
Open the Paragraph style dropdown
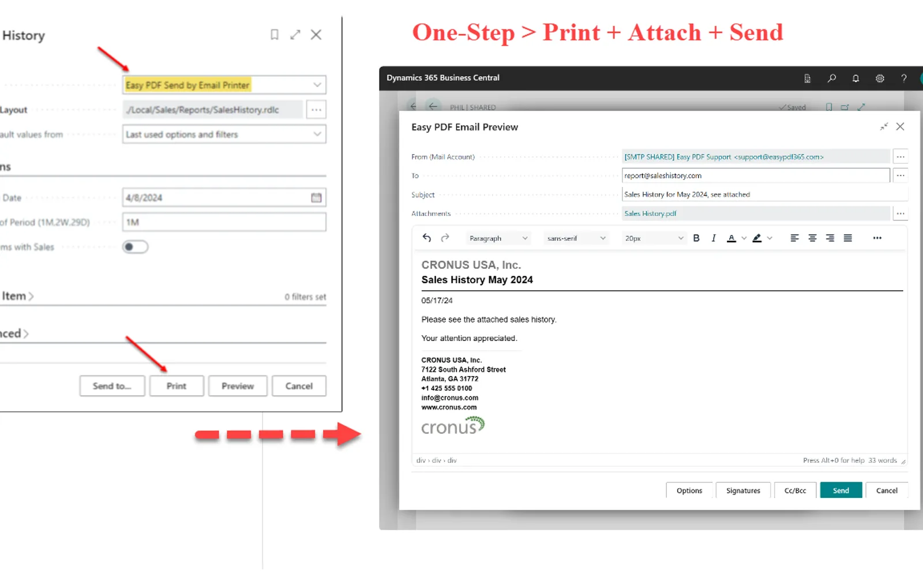pos(498,238)
